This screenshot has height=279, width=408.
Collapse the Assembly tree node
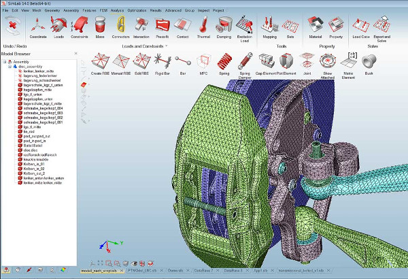click(5, 62)
